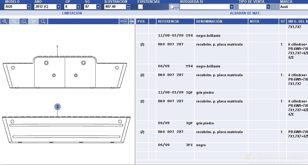Click the key icon beside Busqueda IV

[174, 7]
